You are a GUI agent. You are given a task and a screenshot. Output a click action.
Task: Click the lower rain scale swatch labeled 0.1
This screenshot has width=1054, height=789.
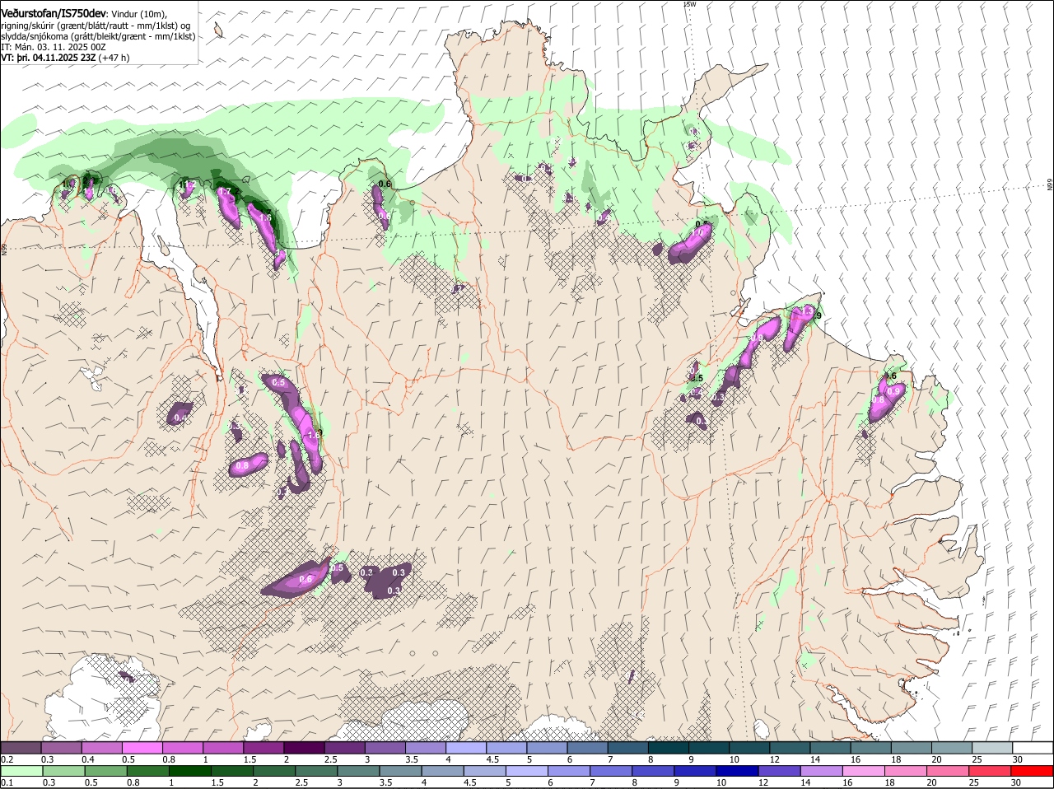click(x=21, y=771)
